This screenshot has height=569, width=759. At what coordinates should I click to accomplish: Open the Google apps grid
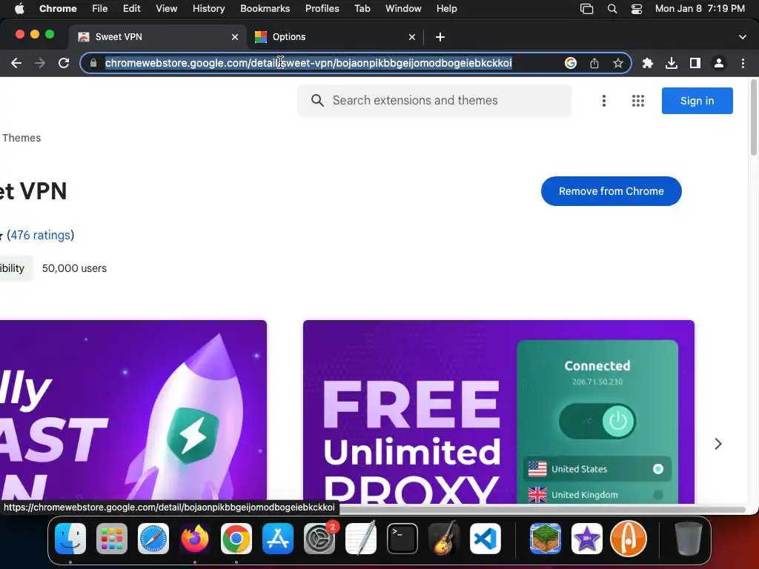coord(638,101)
